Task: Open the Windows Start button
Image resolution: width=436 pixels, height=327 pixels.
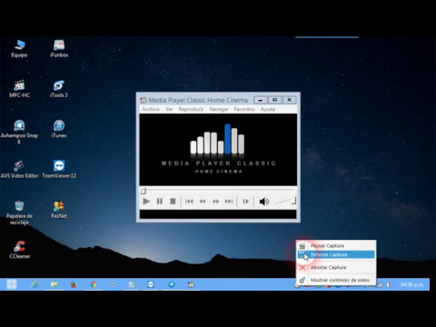Action: (x=12, y=284)
